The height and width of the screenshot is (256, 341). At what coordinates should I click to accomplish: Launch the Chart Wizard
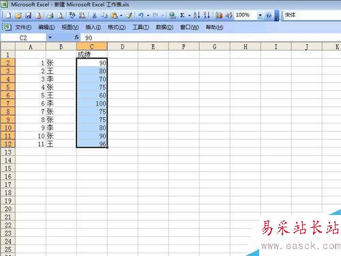click(x=219, y=15)
